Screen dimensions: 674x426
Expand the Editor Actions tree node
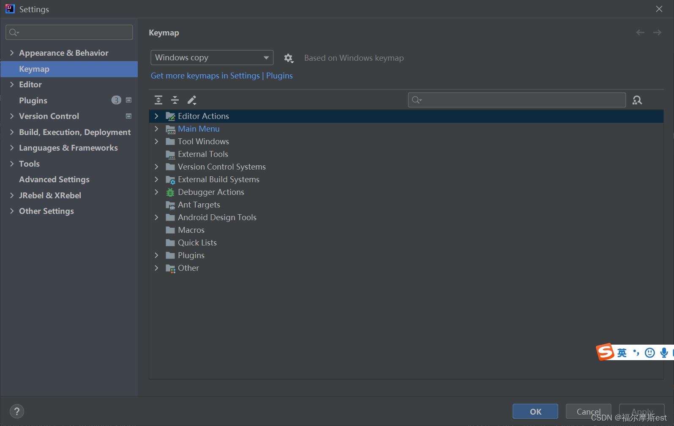click(x=156, y=116)
